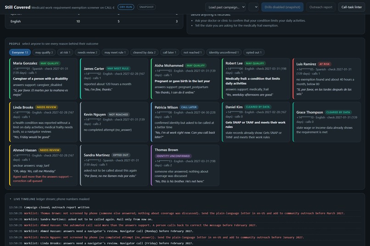
Task: Click the DRY-RUN badge in the header
Action: coord(126,7)
